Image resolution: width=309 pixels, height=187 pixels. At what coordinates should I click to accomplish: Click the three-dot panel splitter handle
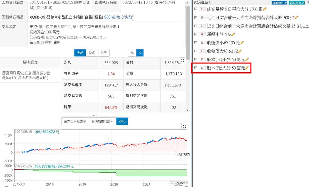pyautogui.click(x=95, y=115)
